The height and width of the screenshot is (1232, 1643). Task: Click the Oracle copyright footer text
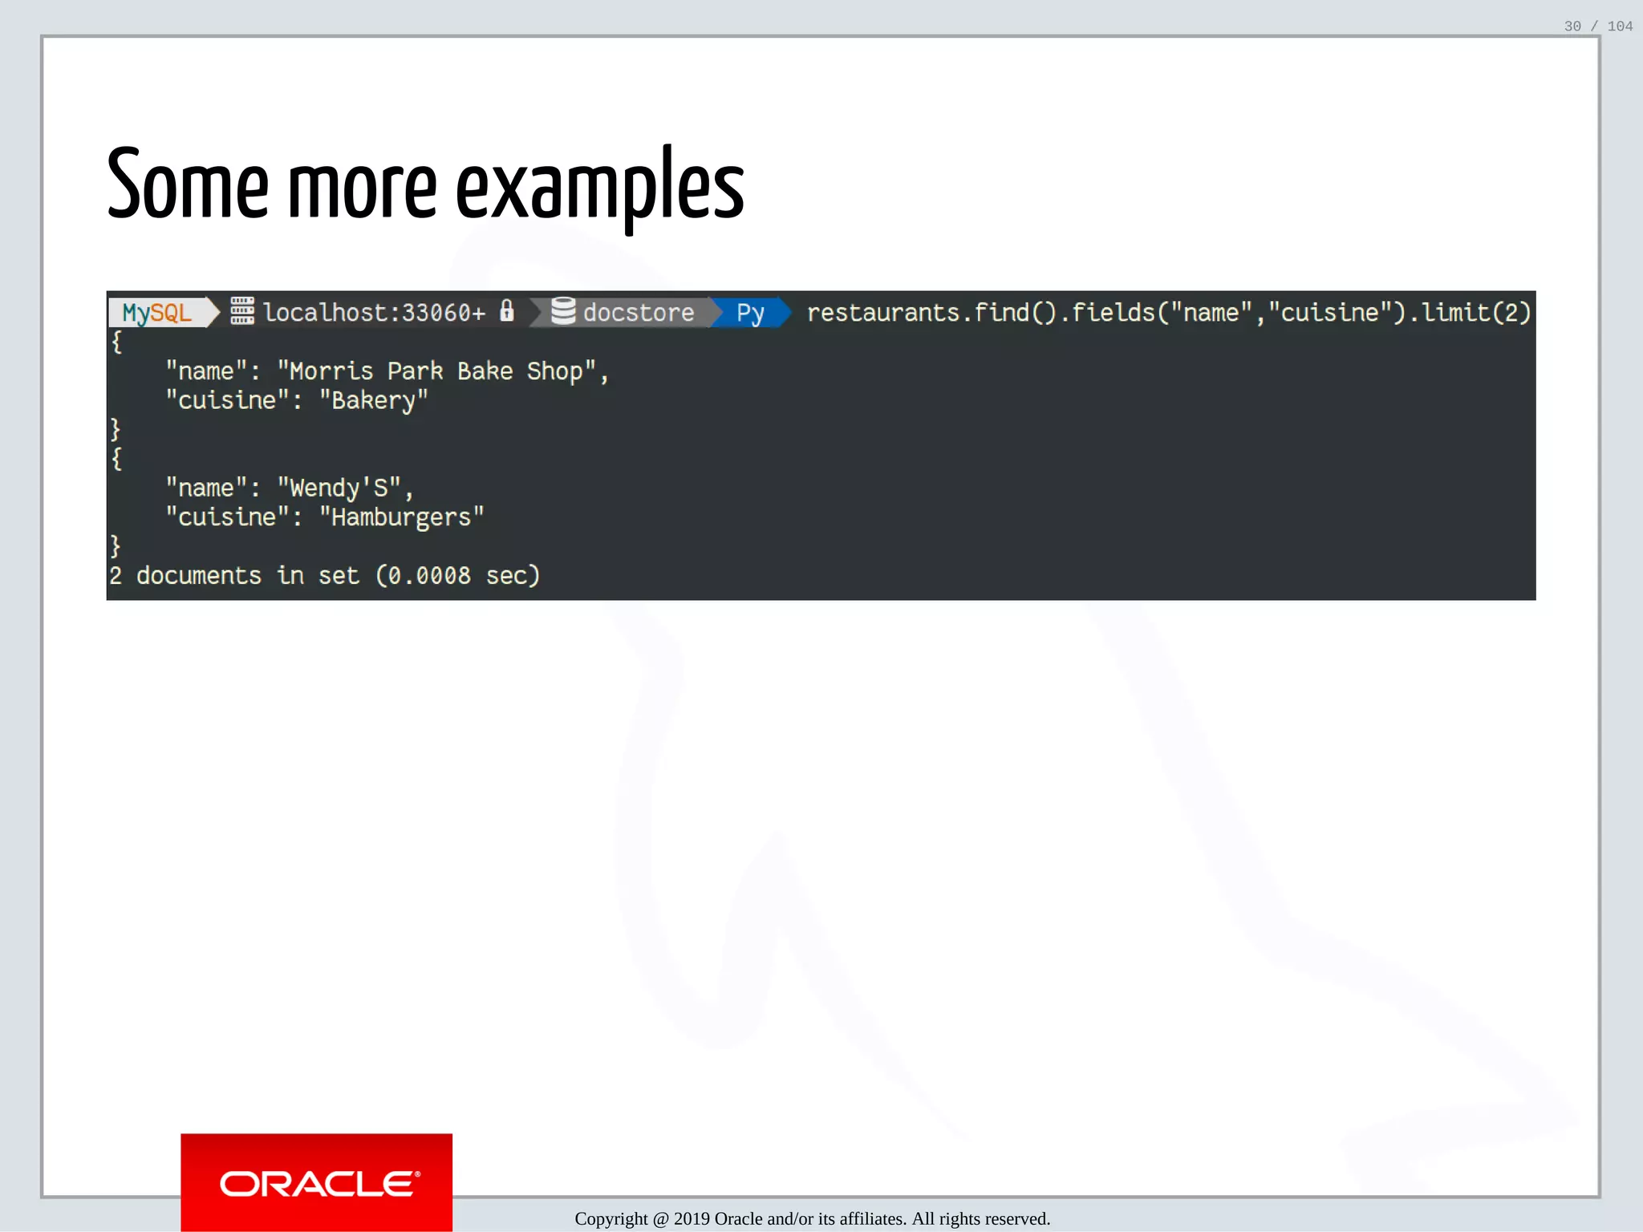pos(812,1218)
